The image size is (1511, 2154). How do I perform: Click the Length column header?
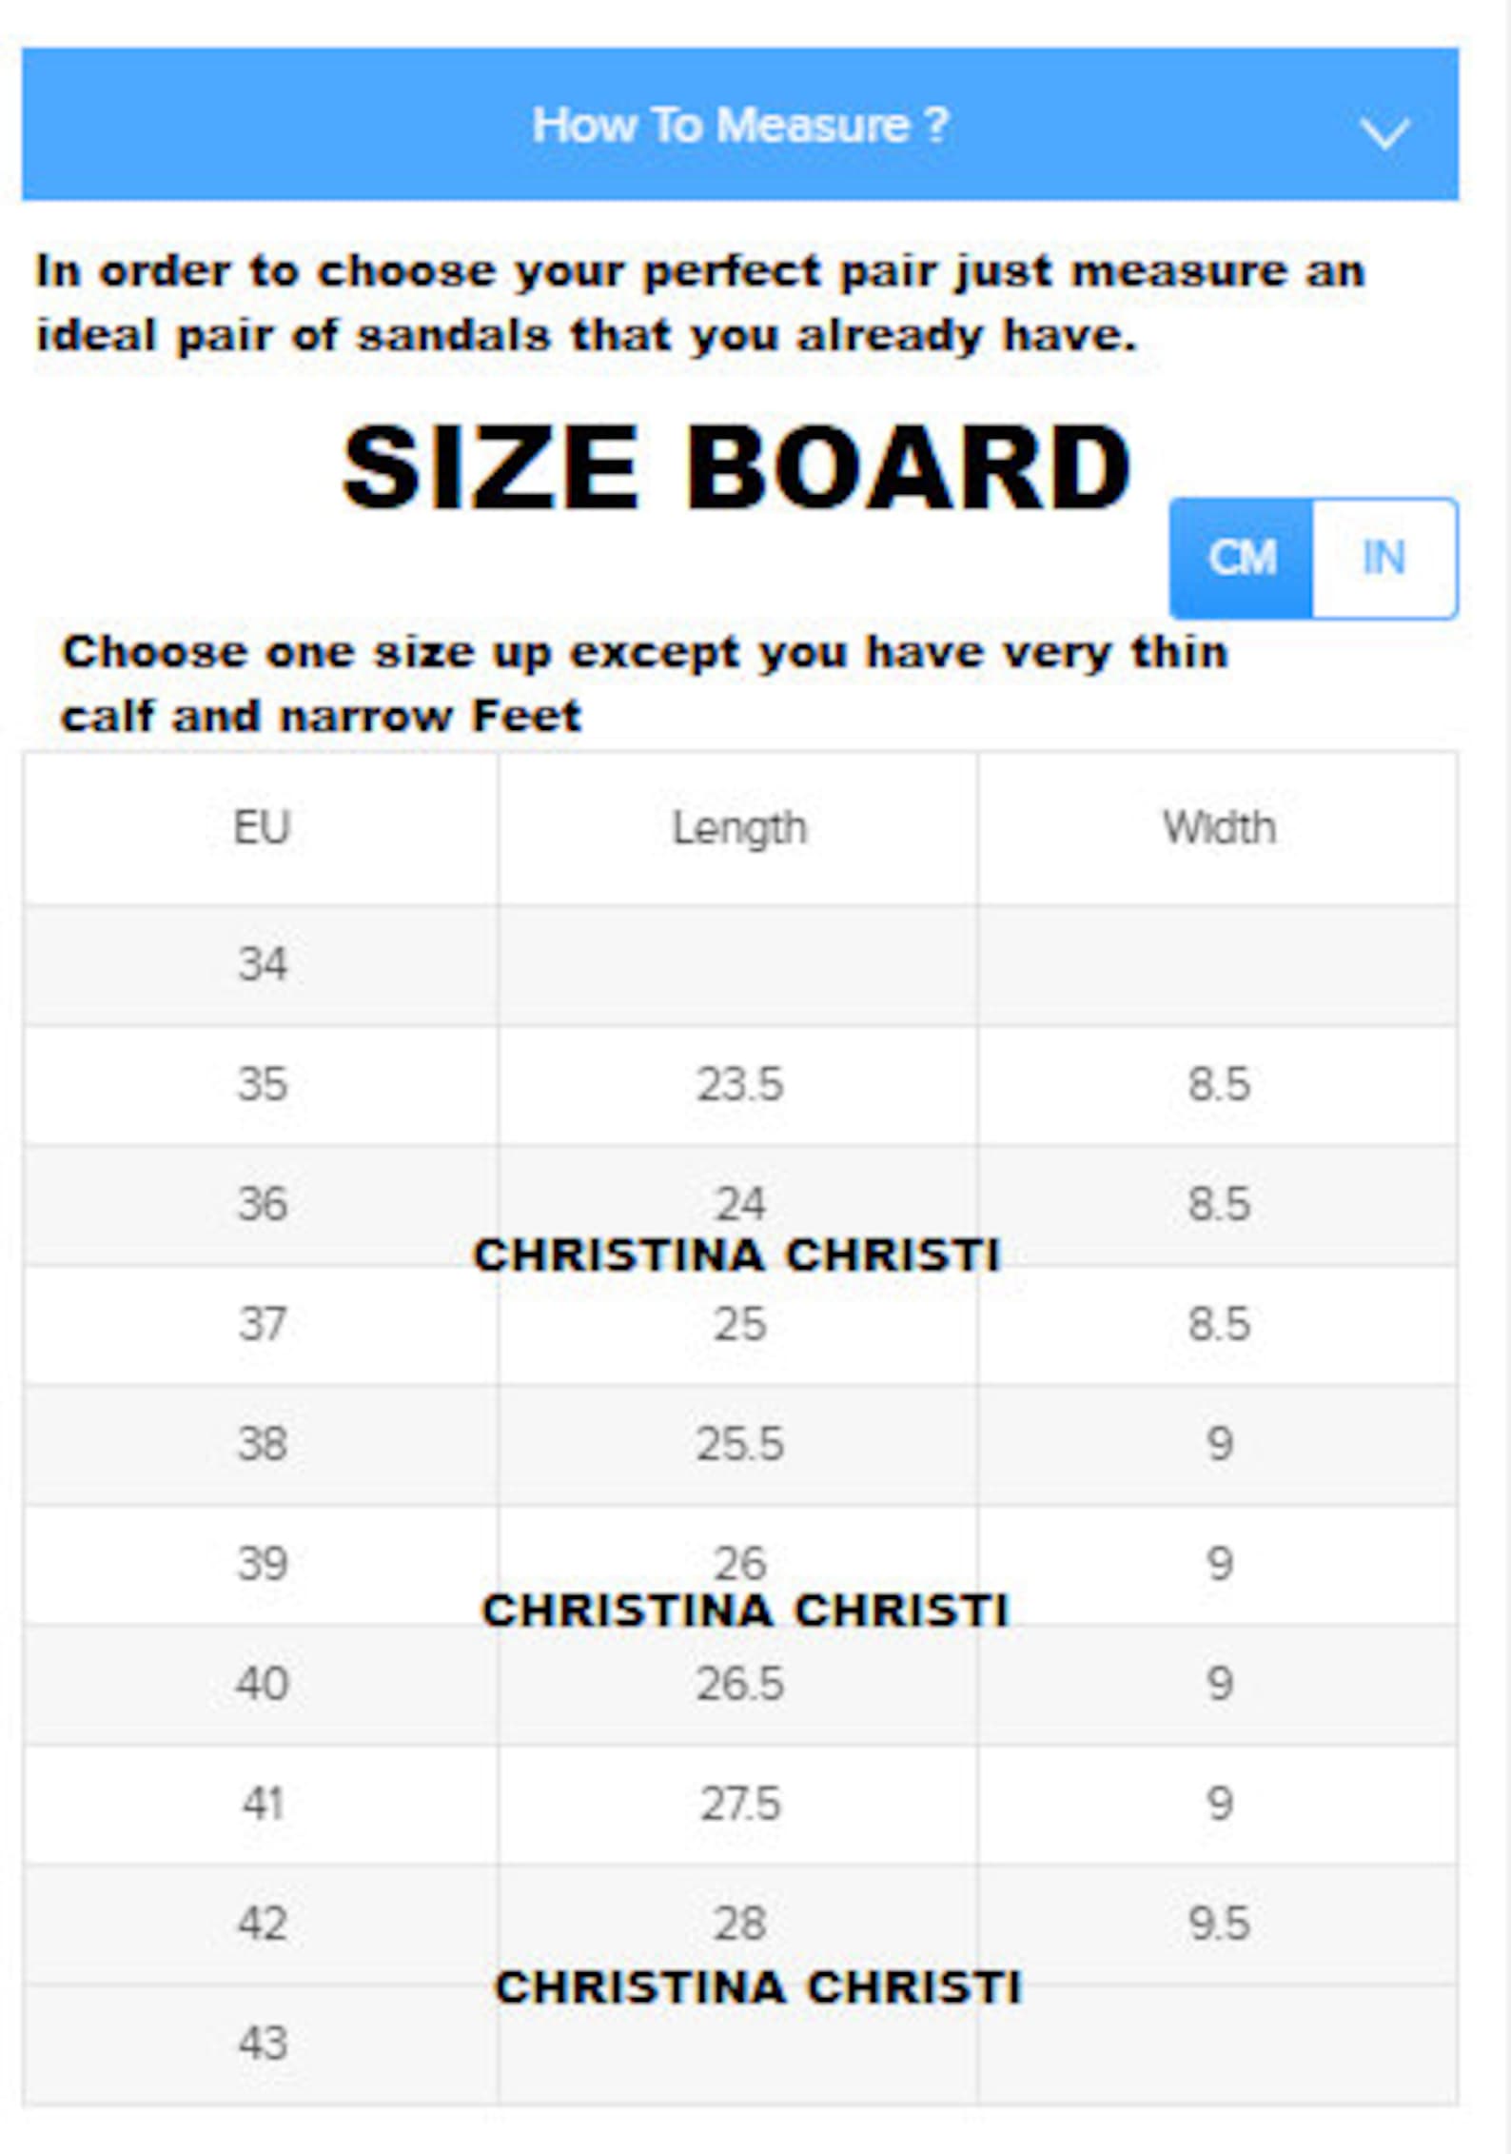(x=739, y=828)
